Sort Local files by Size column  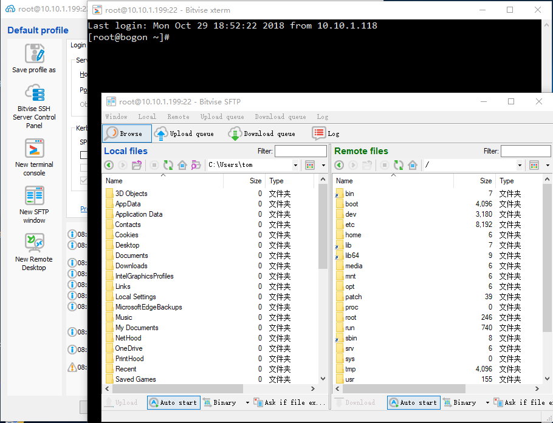click(x=244, y=181)
